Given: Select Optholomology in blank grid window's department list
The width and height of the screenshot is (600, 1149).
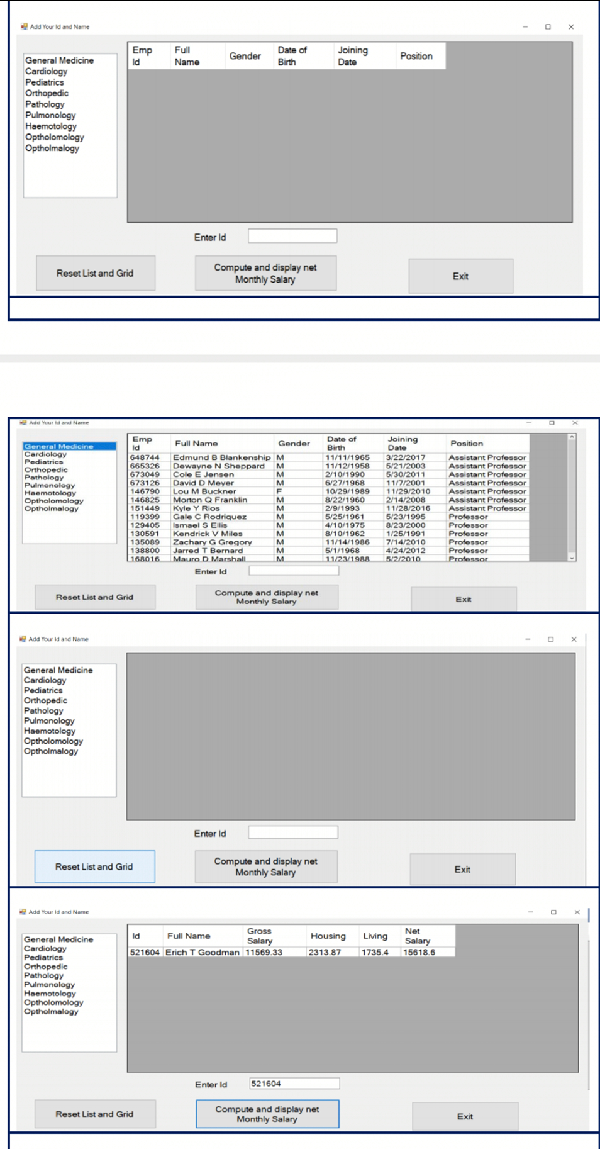Looking at the screenshot, I should pyautogui.click(x=53, y=741).
